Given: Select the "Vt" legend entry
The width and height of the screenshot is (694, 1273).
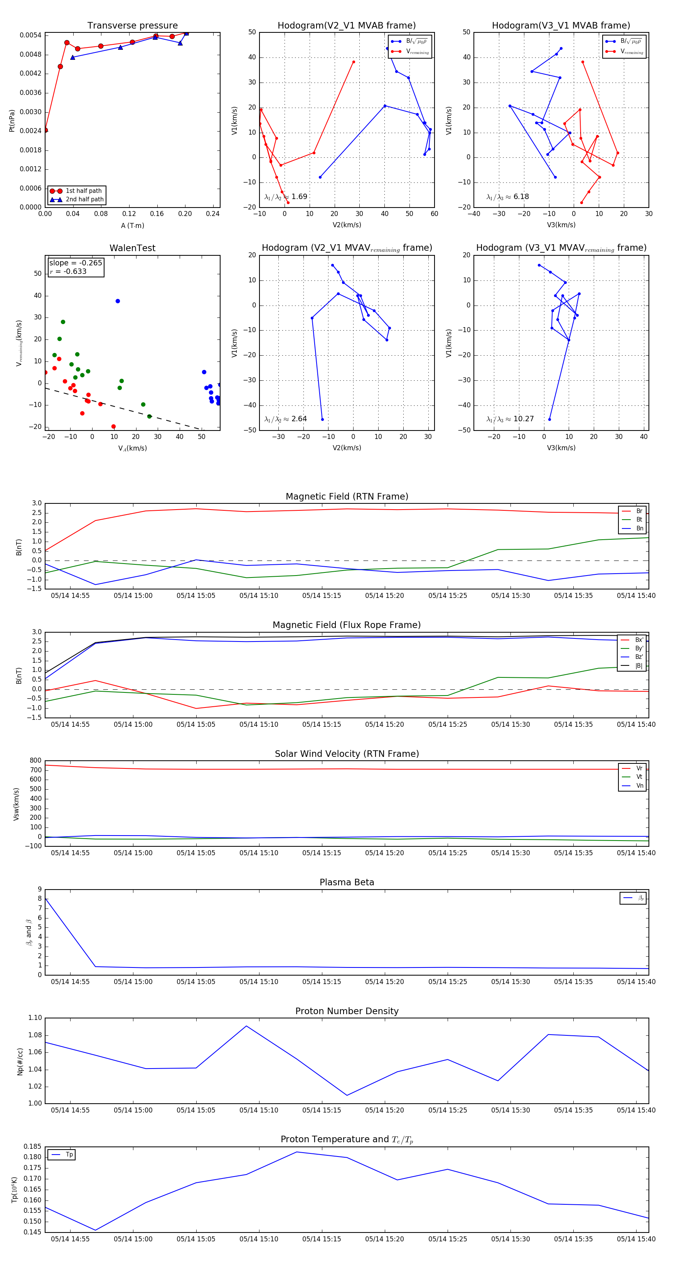Looking at the screenshot, I should click(x=632, y=777).
